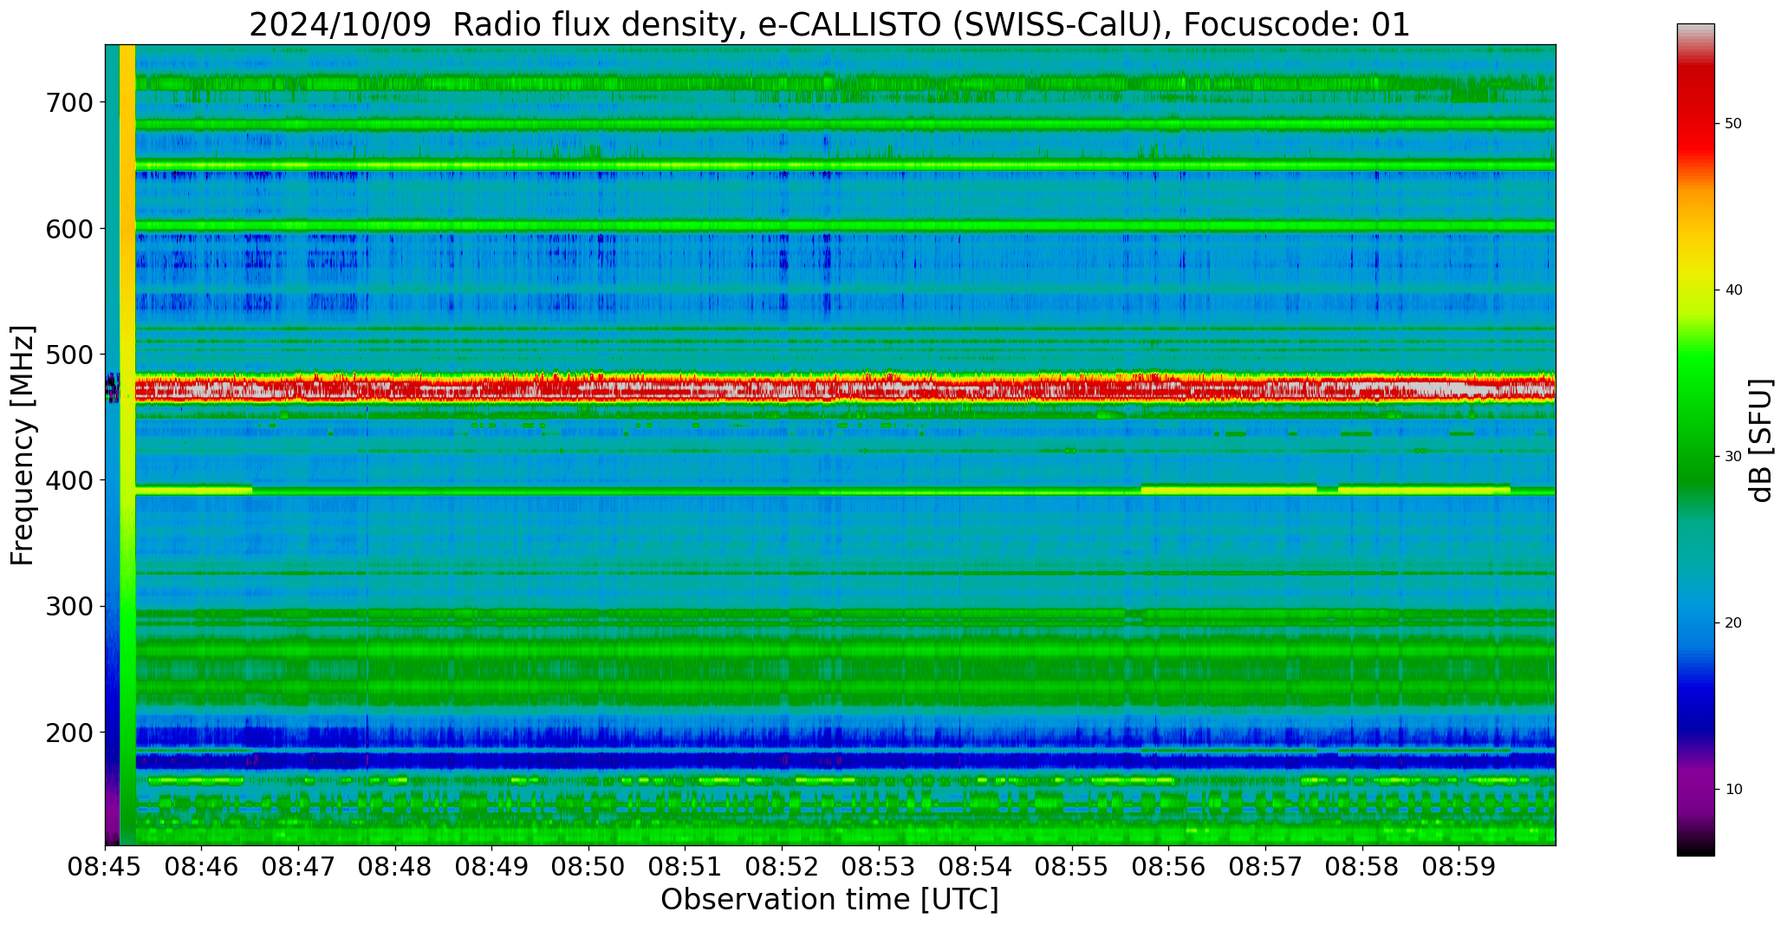Click the 08:47 time tick label
Screen dimensions: 1787x925
pyautogui.click(x=299, y=868)
